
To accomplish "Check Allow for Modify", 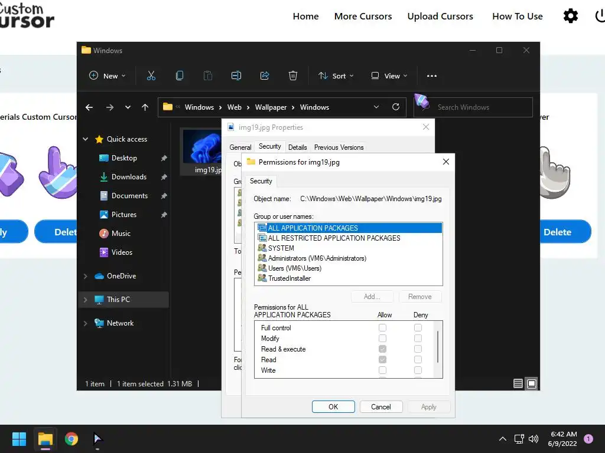I will click(382, 338).
